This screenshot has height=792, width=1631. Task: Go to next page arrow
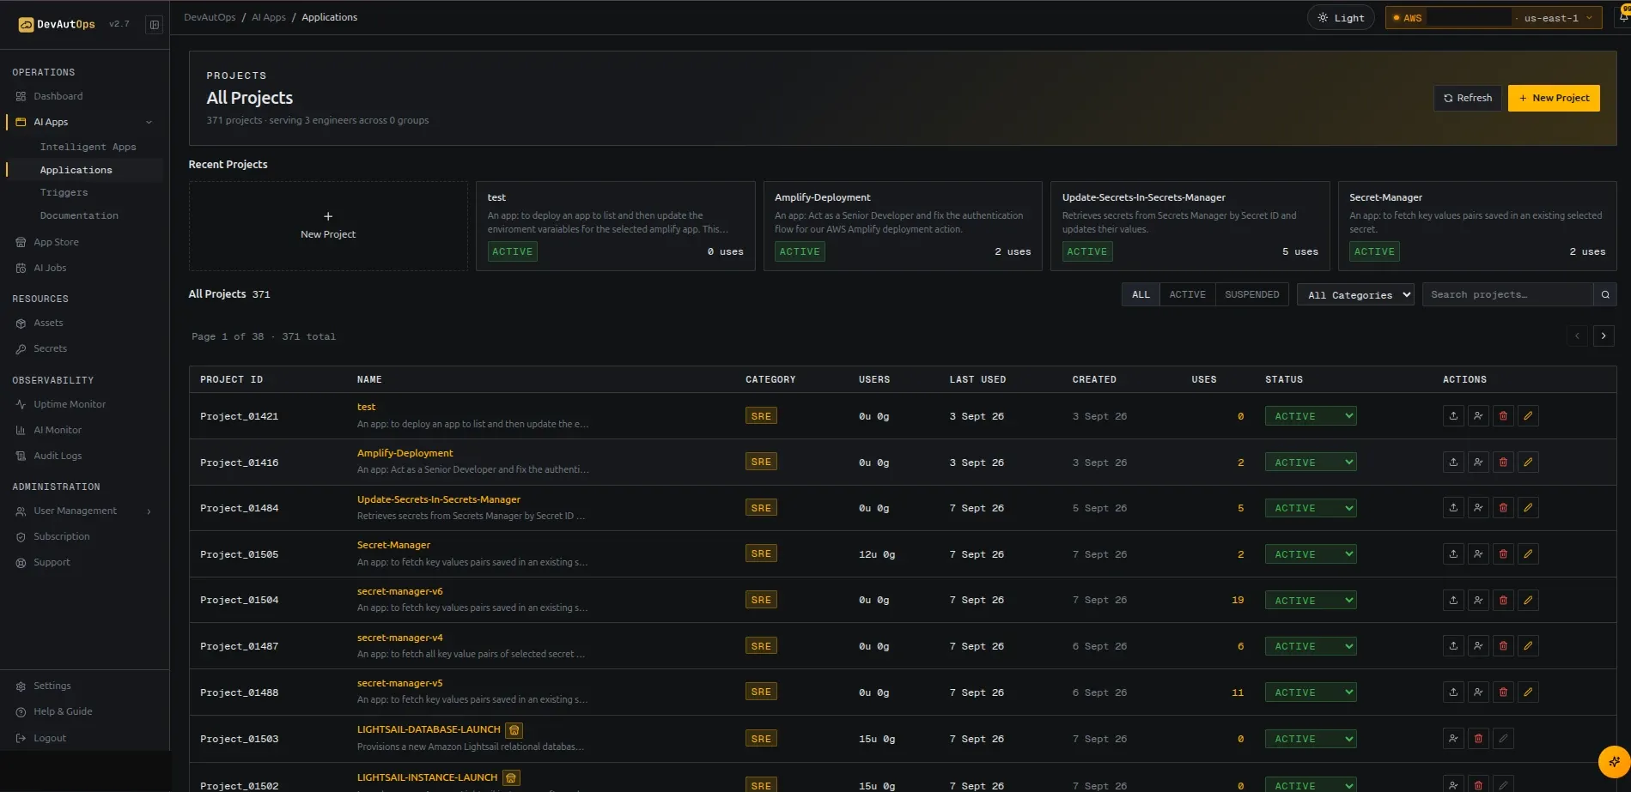click(x=1604, y=336)
